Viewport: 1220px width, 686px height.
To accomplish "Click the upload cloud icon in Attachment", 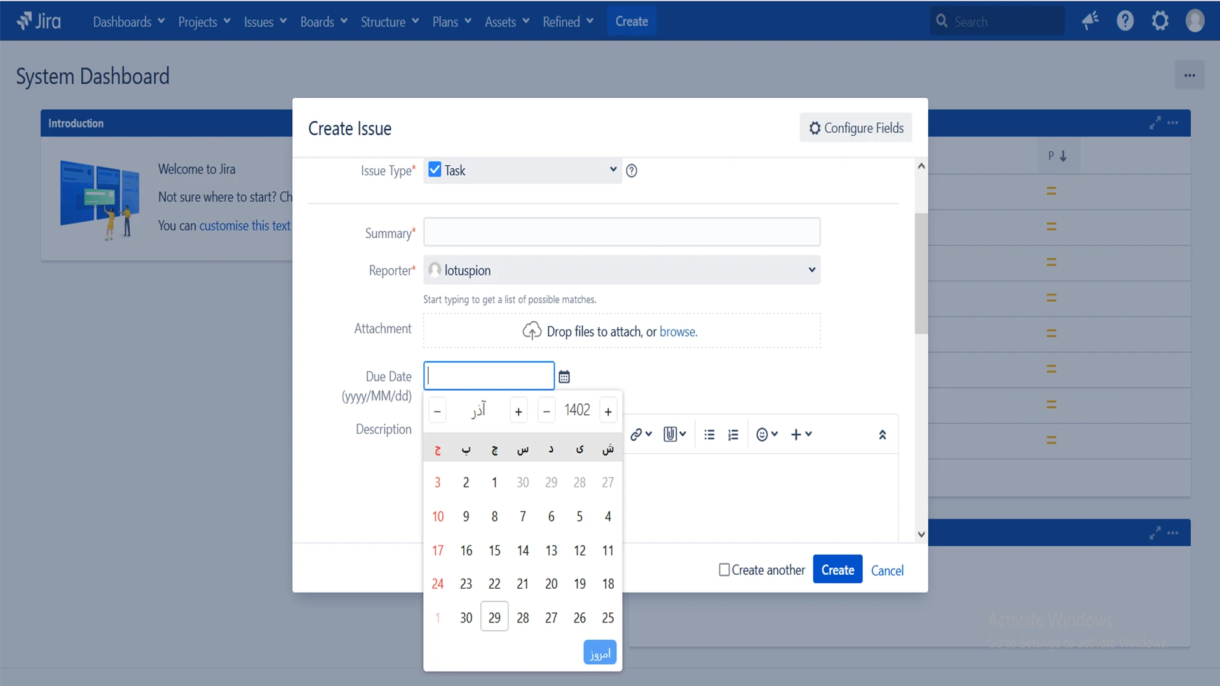I will tap(532, 331).
